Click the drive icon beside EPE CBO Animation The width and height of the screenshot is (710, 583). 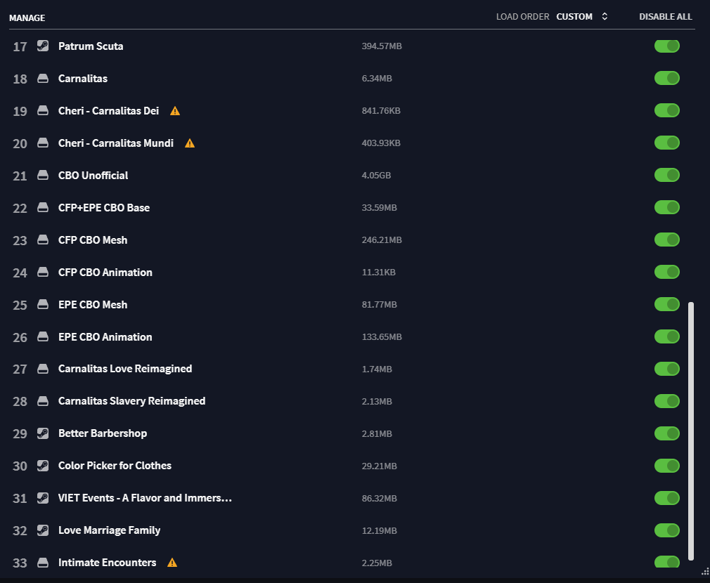(x=43, y=337)
